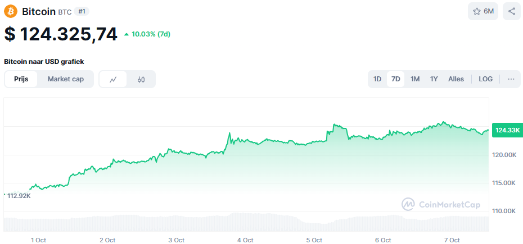Switch to candlestick chart view

point(141,79)
